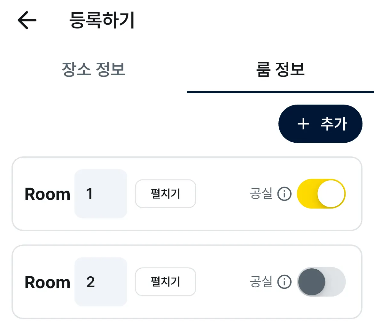Expand Room 2 with the 펼치기 button

point(165,282)
